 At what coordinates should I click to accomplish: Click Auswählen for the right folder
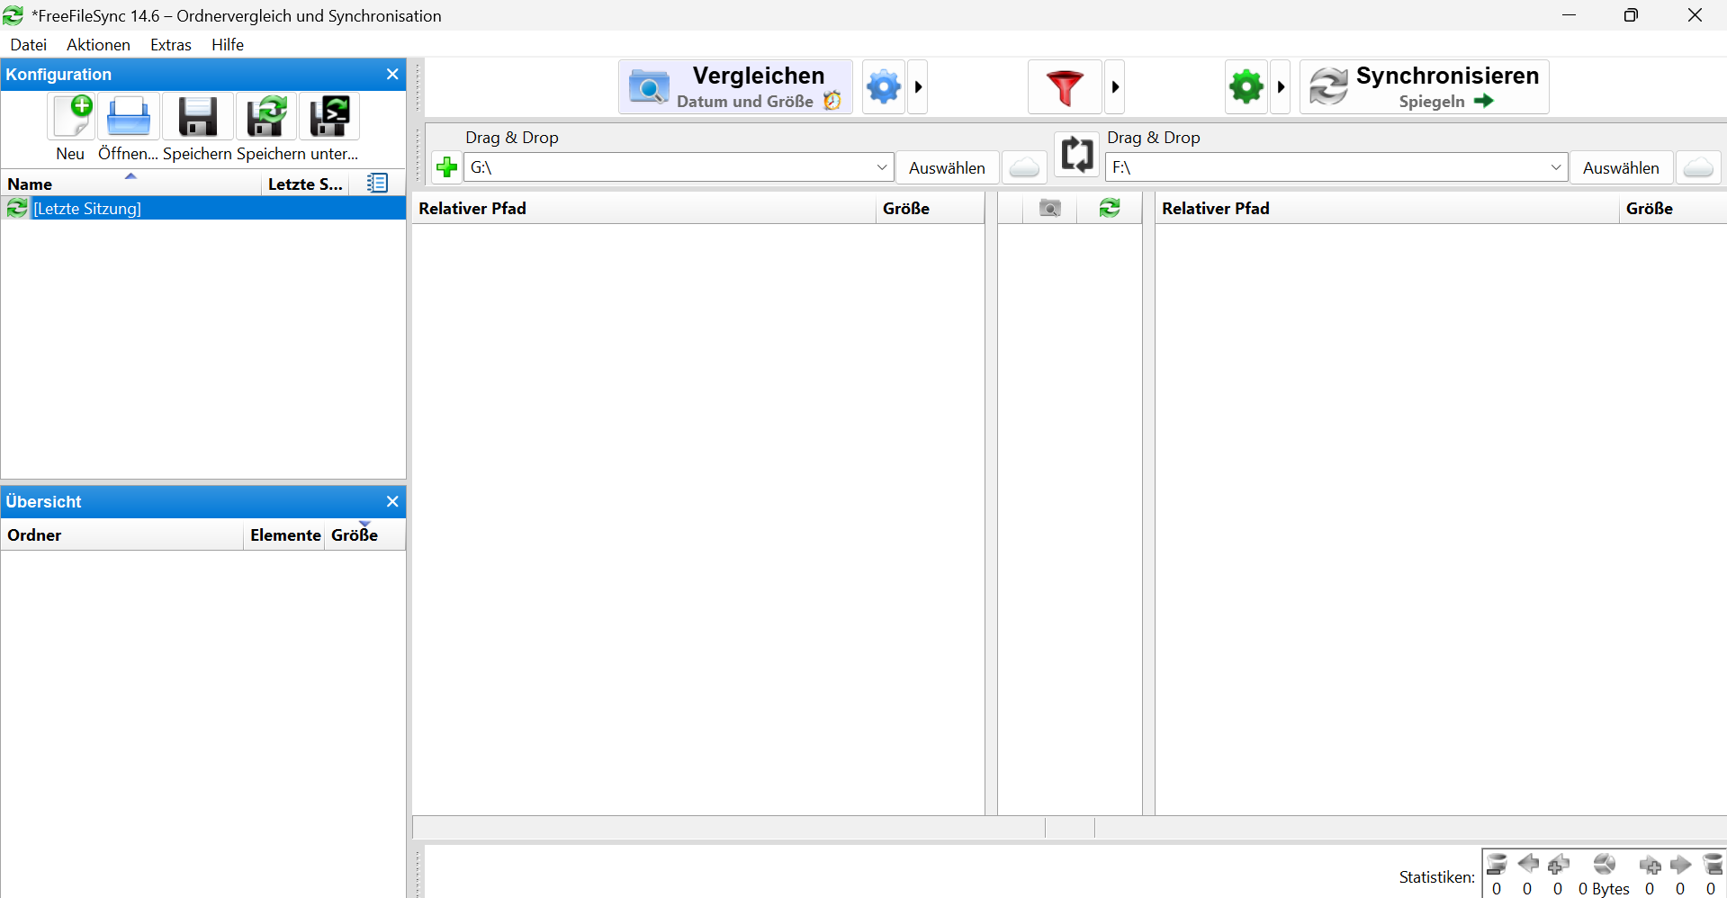[x=1621, y=167]
